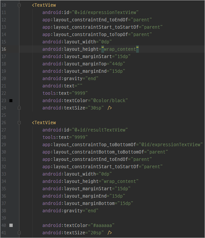Click layout_constraintBottom_toBottomOf attribute on line 30
This screenshot has width=205, height=238.
[x=105, y=152]
